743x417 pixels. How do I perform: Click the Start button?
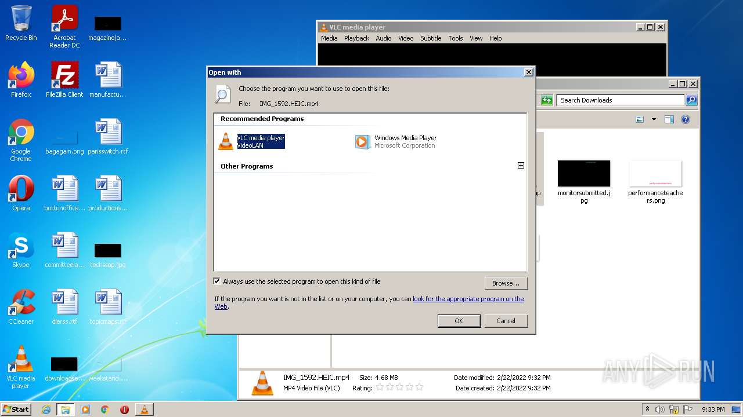16,409
